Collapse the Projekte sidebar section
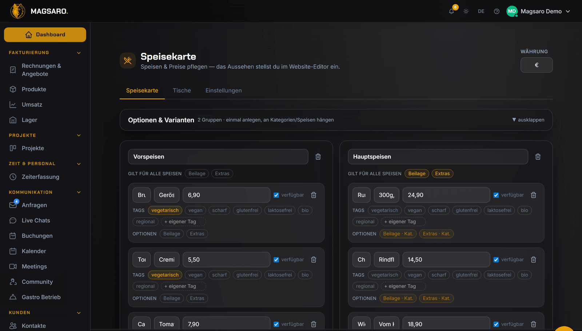Viewport: 582px width, 331px height. tap(79, 135)
